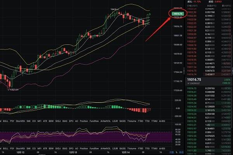233x155 pixels.
Task: Click the 19316.73 top bid price
Action: point(192,88)
